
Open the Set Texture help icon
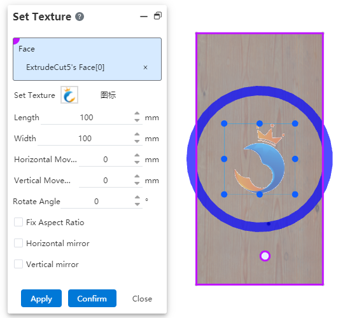(80, 17)
